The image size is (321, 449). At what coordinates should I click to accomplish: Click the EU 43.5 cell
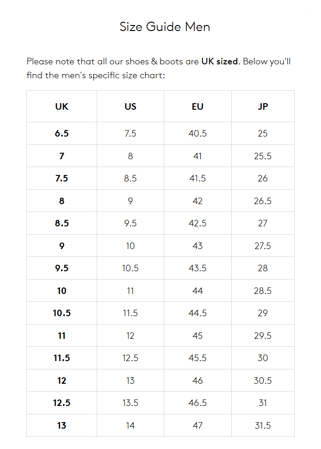[x=198, y=268]
